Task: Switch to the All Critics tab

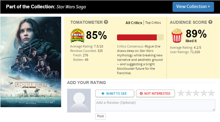Action: coord(134,23)
